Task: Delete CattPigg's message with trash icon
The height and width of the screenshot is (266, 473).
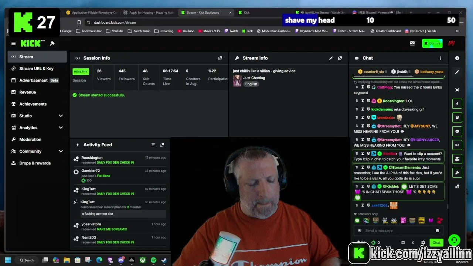Action: coord(357,87)
